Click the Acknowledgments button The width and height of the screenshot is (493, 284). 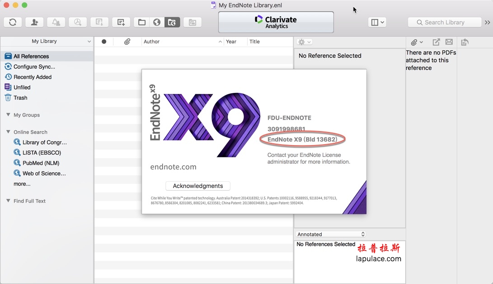[198, 186]
